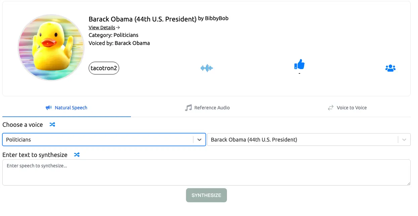
Task: Click chevron arrow of the voice selector
Action: click(404, 140)
